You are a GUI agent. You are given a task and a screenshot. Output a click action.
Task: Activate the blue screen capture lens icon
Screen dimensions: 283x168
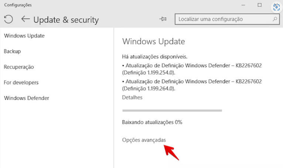tap(276, 7)
